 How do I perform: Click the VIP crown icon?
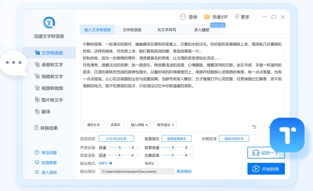(x=207, y=17)
